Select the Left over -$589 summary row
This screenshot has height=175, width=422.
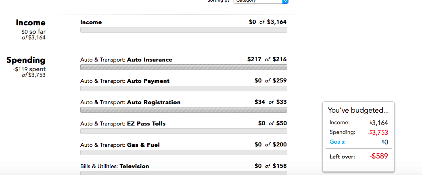coord(359,156)
